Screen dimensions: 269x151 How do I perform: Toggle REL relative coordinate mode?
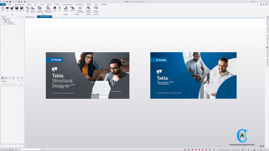point(261,149)
